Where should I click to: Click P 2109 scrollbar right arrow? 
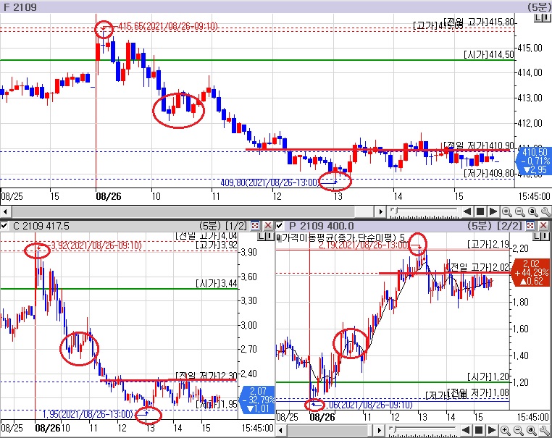coord(379,430)
